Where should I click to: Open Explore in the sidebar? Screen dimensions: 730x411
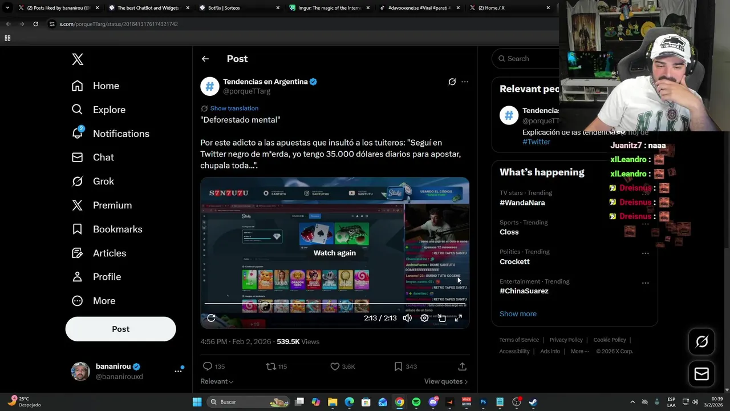[x=98, y=110]
